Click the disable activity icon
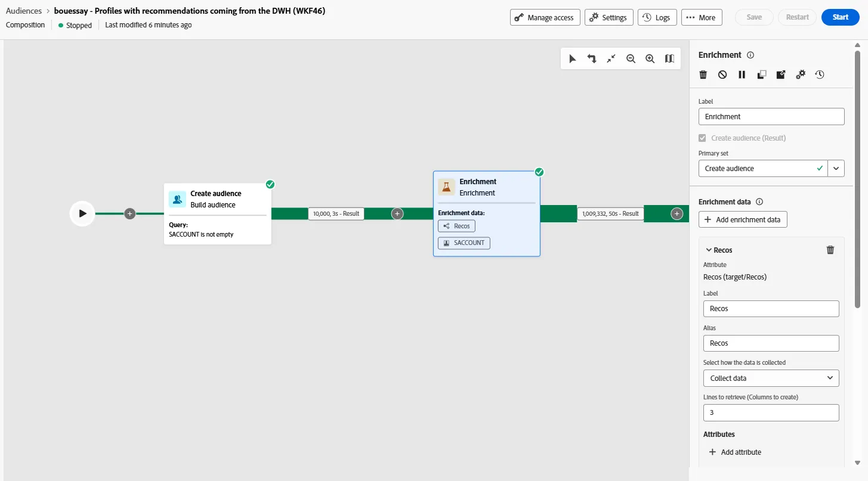The image size is (868, 481). 722,75
